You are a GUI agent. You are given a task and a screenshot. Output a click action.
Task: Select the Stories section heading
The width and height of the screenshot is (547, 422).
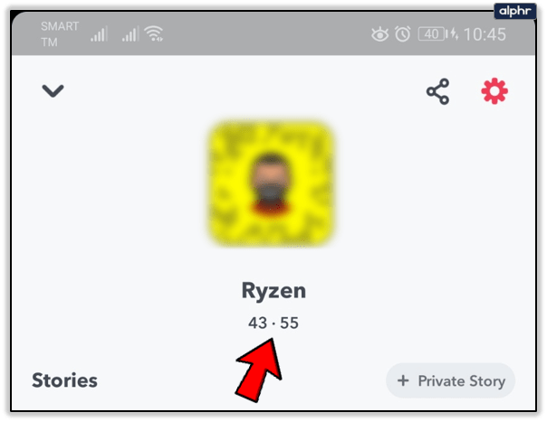pos(64,380)
